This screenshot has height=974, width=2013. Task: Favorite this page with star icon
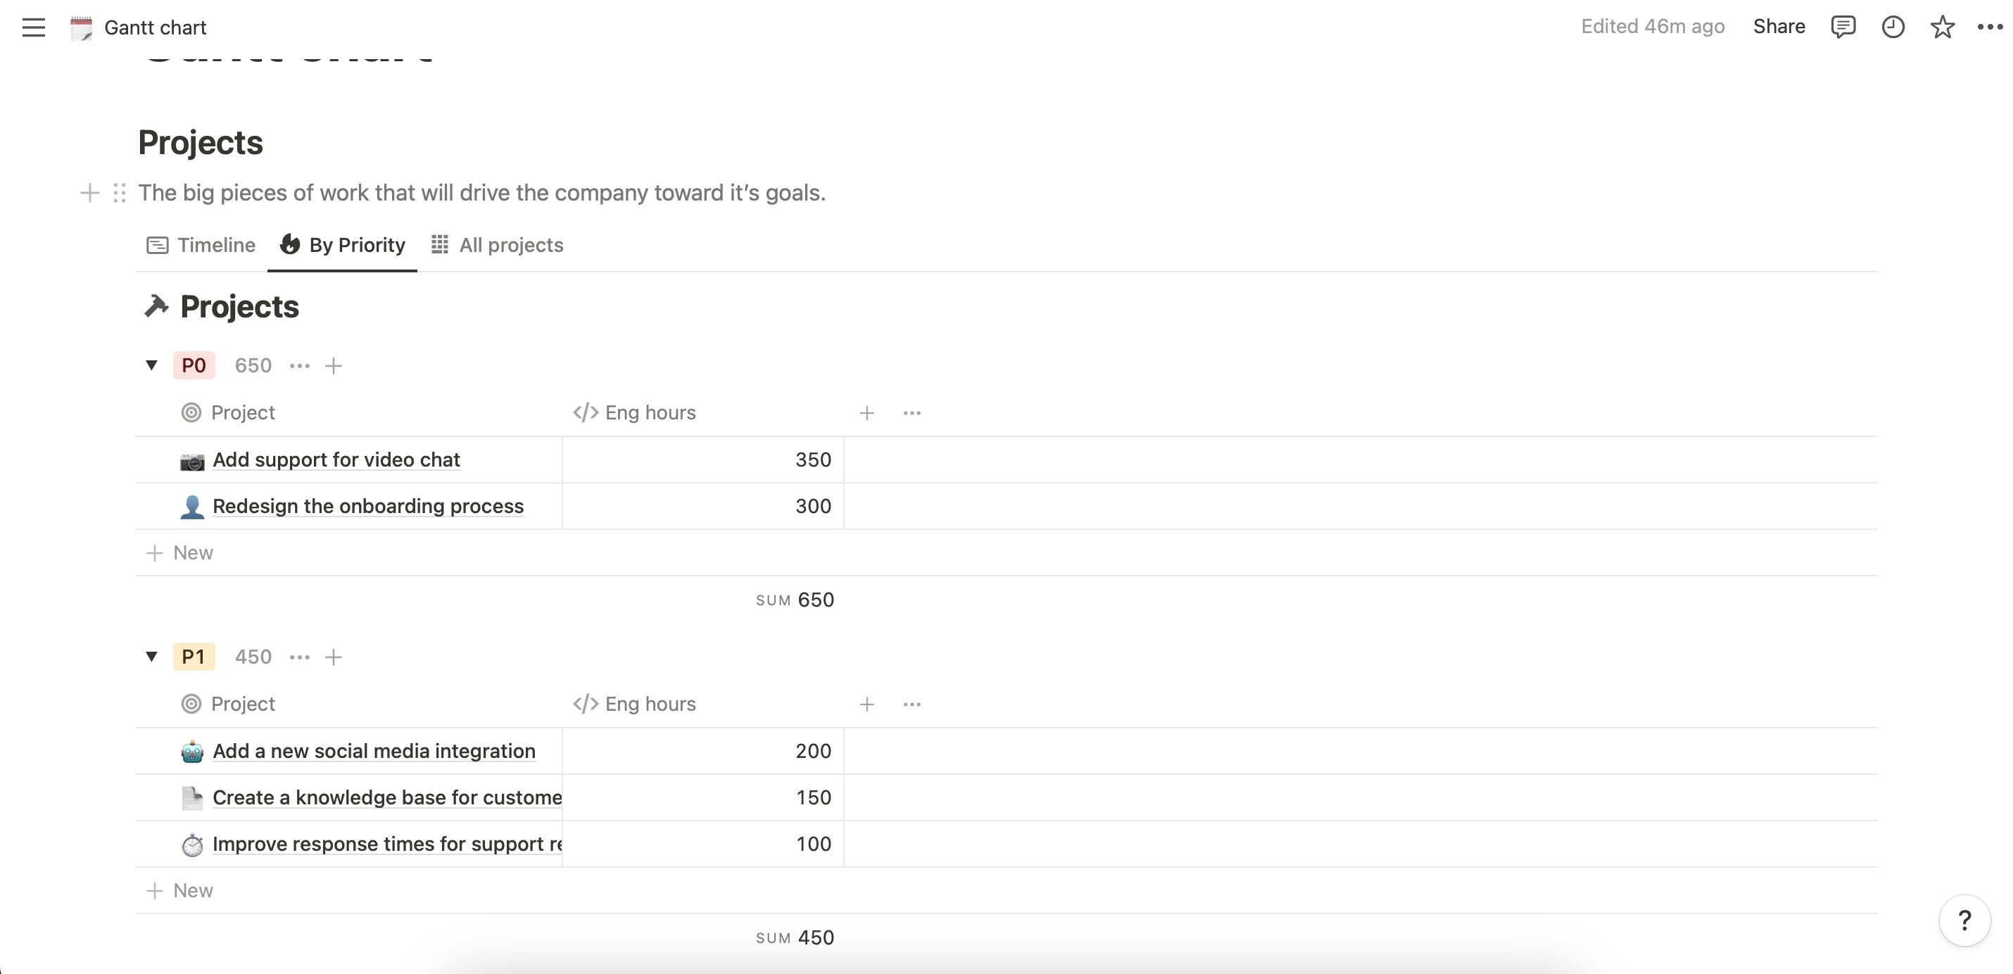click(x=1941, y=27)
